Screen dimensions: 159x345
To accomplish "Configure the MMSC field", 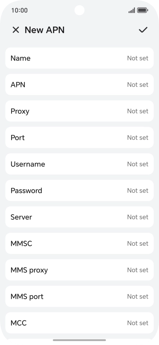I will click(x=79, y=243).
